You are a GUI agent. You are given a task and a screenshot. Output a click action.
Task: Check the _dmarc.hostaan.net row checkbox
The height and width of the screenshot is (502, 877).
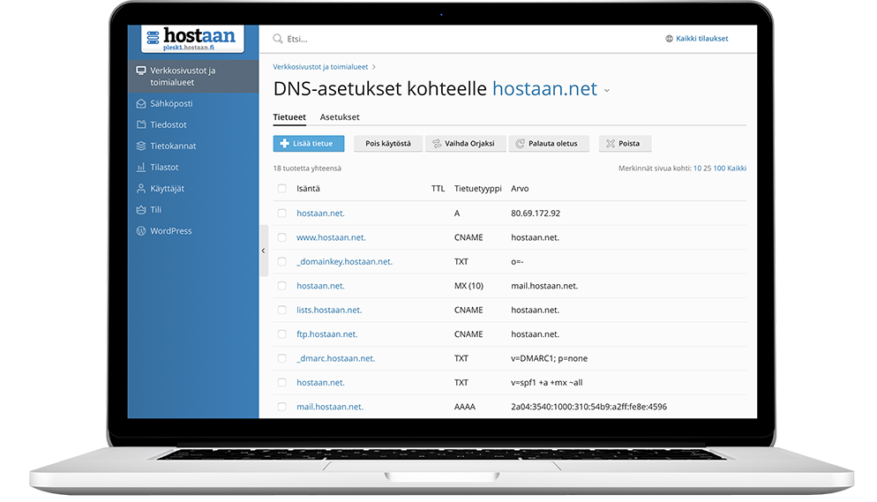[282, 358]
